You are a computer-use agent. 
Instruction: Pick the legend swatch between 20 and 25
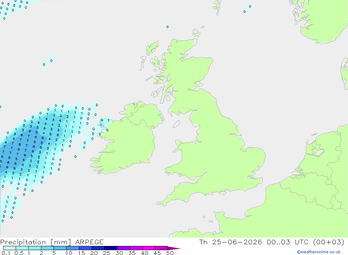click(x=98, y=248)
